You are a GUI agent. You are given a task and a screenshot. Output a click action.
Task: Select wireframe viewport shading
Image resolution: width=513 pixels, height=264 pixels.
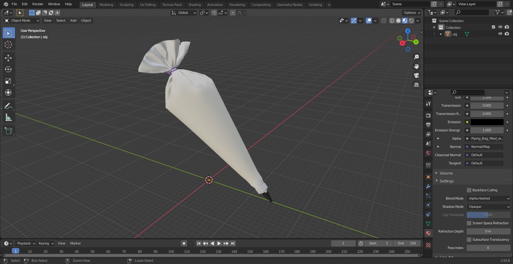click(392, 21)
